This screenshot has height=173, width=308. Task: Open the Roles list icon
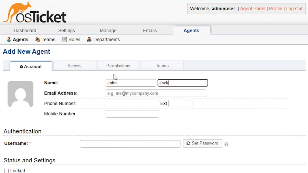pos(64,40)
